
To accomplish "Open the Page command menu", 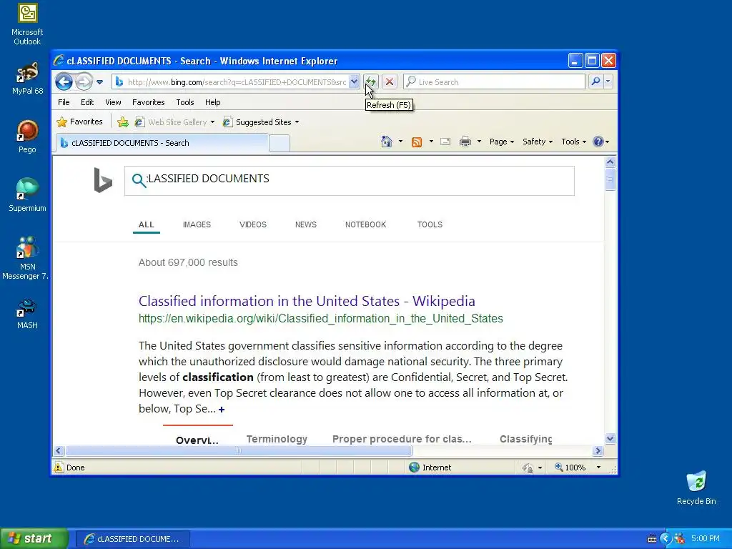I will (x=501, y=142).
